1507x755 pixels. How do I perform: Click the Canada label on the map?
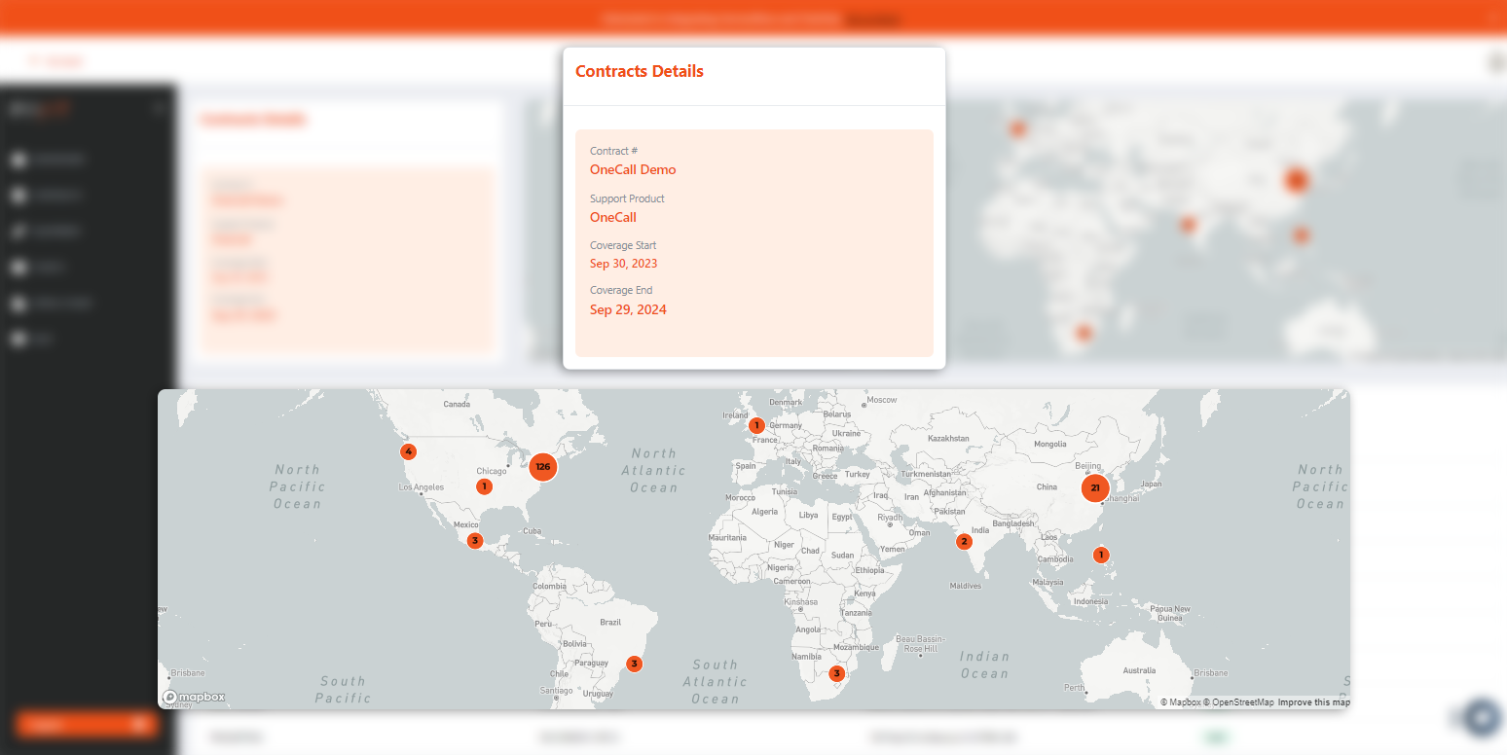pos(457,404)
